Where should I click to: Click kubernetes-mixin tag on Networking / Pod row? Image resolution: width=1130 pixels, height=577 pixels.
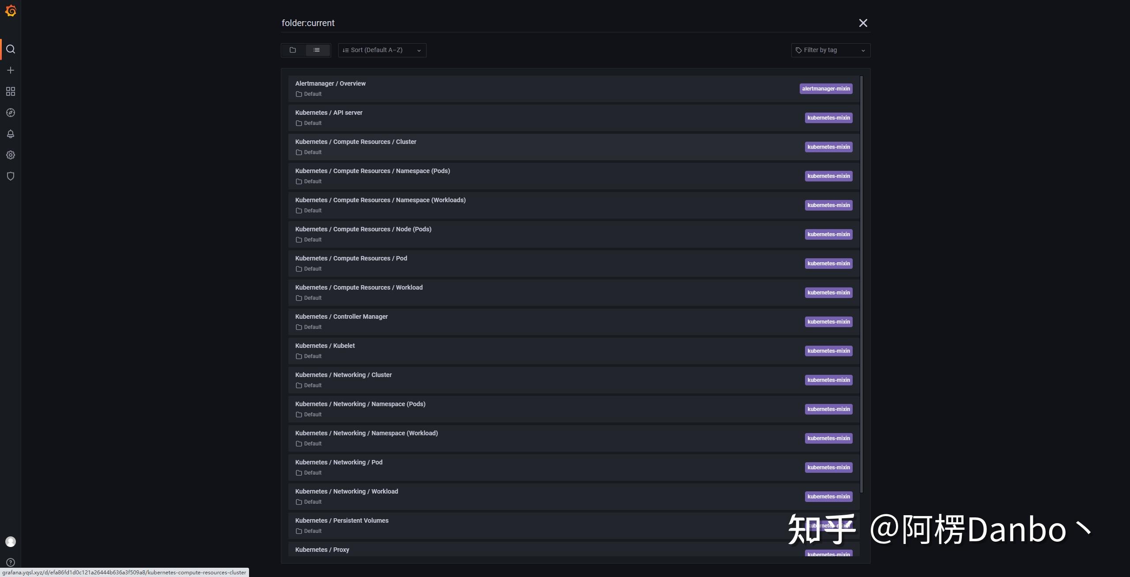[828, 468]
